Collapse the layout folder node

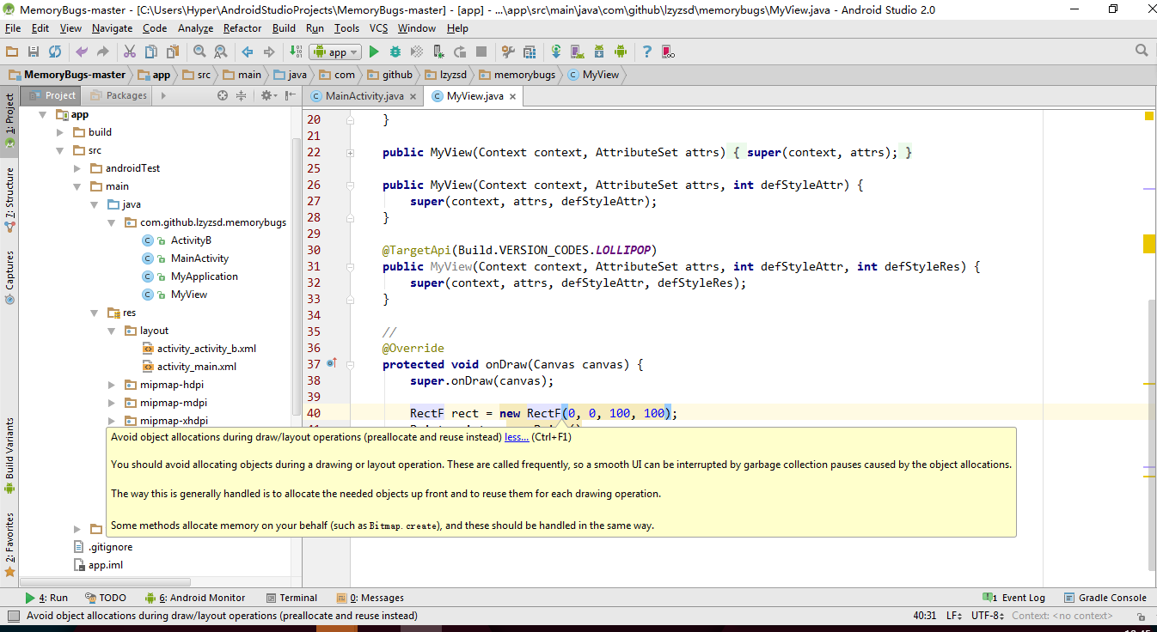pyautogui.click(x=111, y=331)
